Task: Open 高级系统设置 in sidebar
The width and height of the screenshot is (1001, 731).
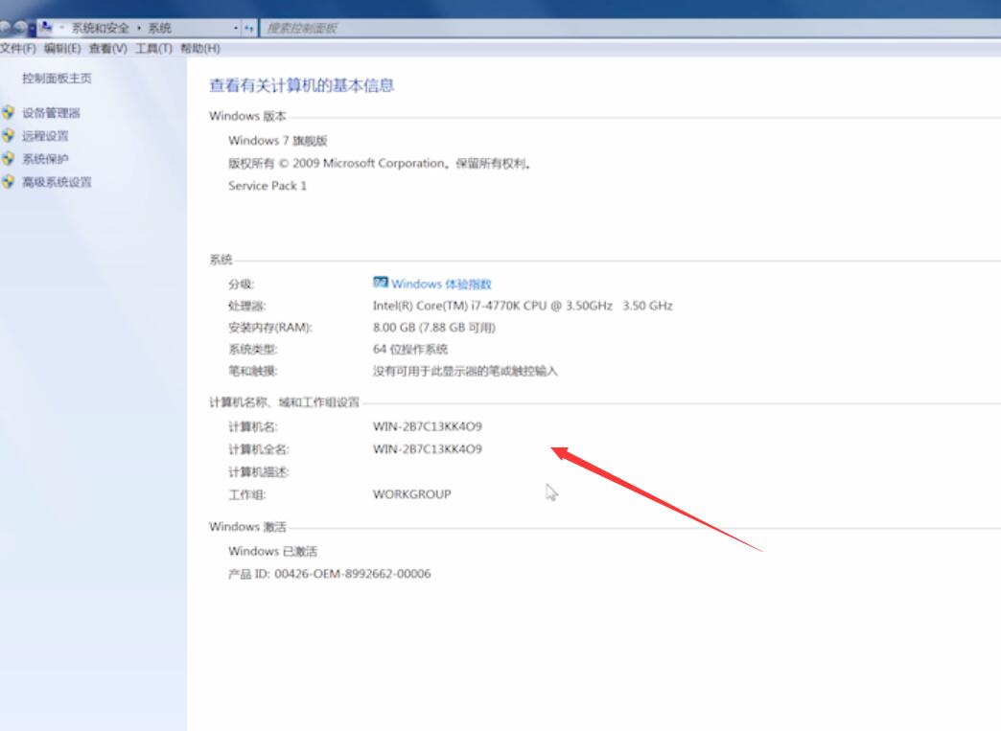Action: 57,182
